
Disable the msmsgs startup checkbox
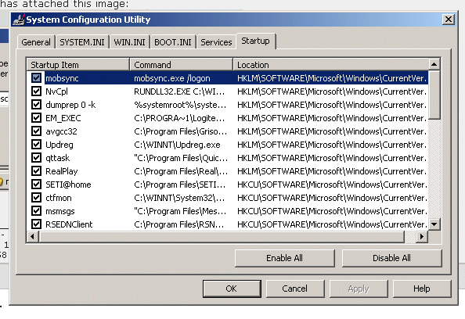36,211
